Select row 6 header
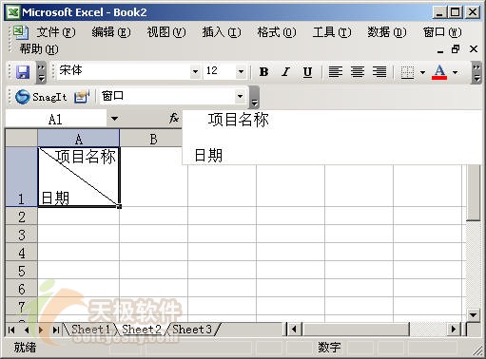 [21, 289]
